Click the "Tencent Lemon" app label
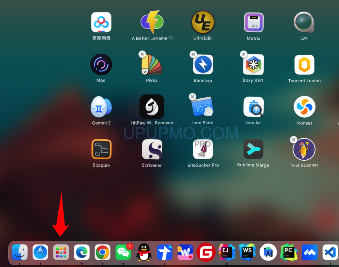339x267 pixels. [304, 81]
